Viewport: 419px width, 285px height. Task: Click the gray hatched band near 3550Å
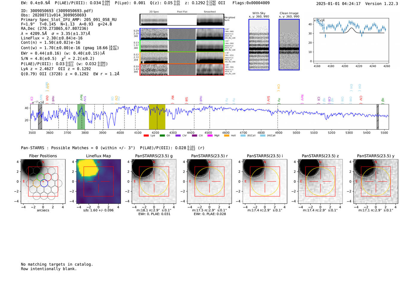point(40,117)
